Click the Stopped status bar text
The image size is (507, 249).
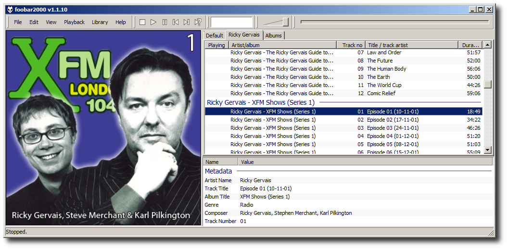pos(16,232)
